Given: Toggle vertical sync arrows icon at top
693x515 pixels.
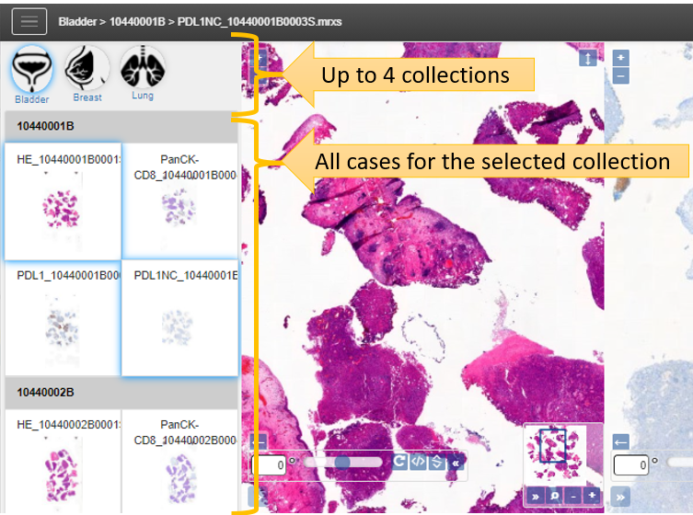Looking at the screenshot, I should point(587,59).
